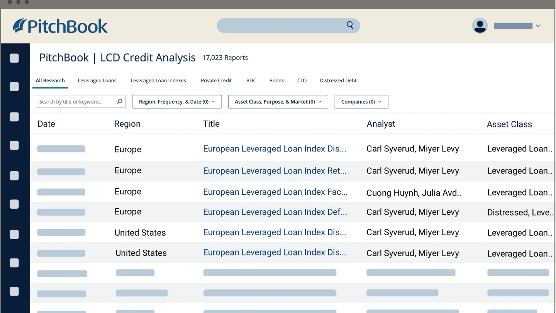Select the BDC tab
556x313 pixels.
(251, 80)
